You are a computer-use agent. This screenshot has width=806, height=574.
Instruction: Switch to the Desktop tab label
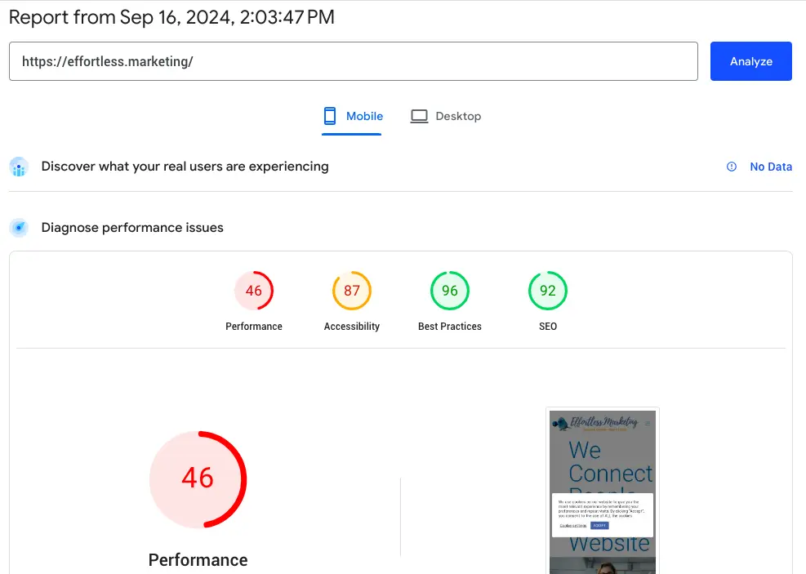458,116
